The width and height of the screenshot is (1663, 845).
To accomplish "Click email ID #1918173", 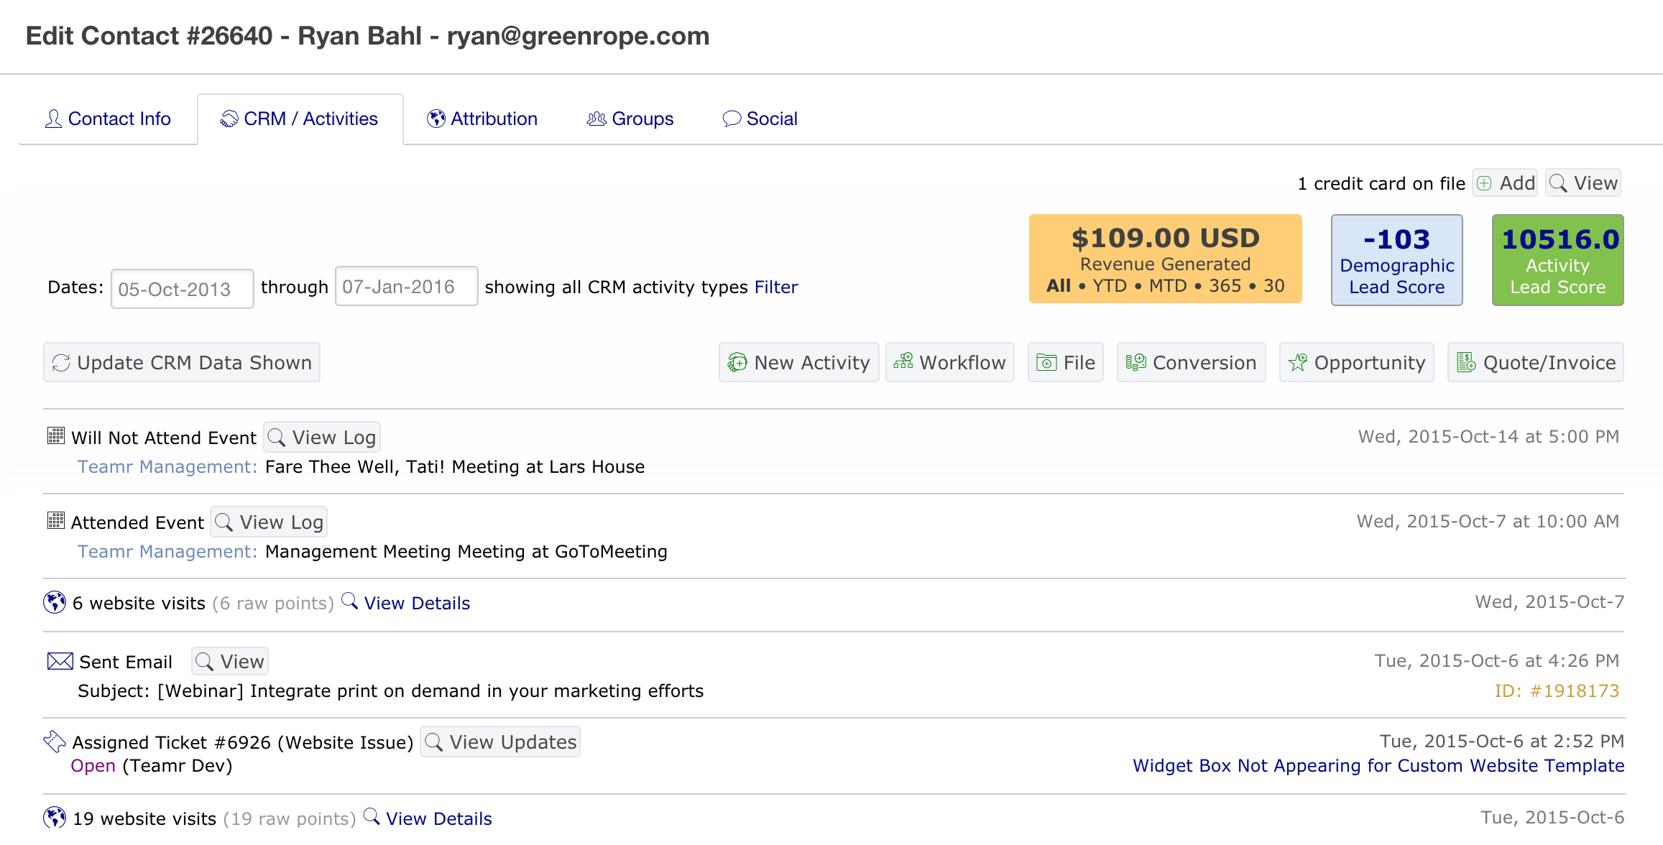I will [1557, 691].
